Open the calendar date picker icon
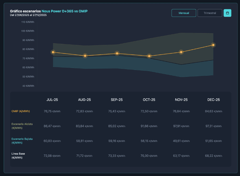240x176 pixels. click(227, 13)
